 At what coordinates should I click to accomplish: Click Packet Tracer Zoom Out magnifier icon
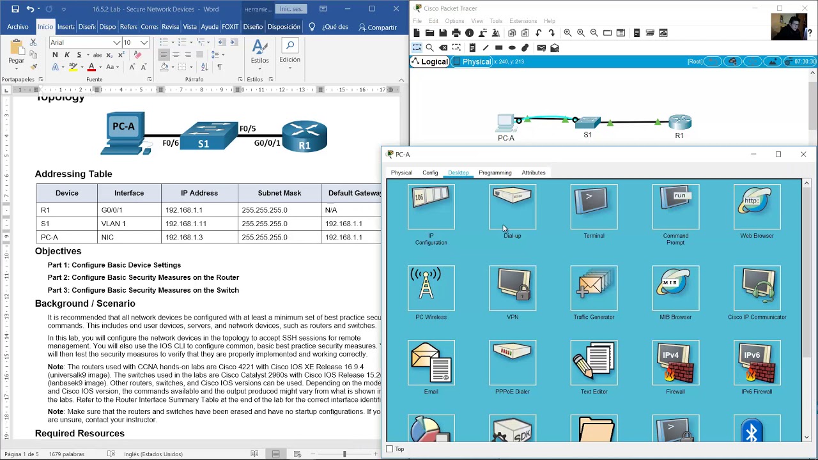[x=594, y=33]
